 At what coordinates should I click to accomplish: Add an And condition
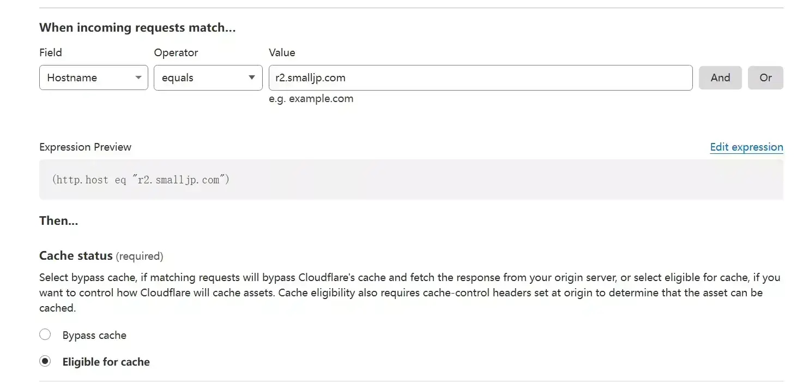tap(720, 77)
